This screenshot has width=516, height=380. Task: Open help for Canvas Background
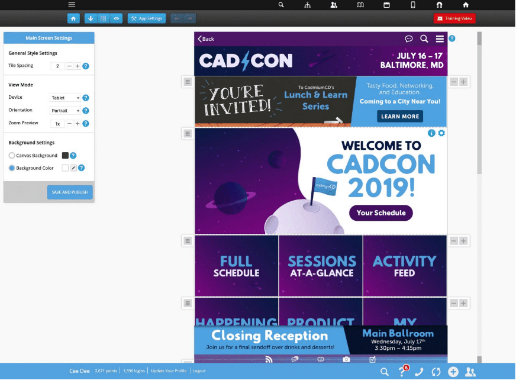point(73,156)
